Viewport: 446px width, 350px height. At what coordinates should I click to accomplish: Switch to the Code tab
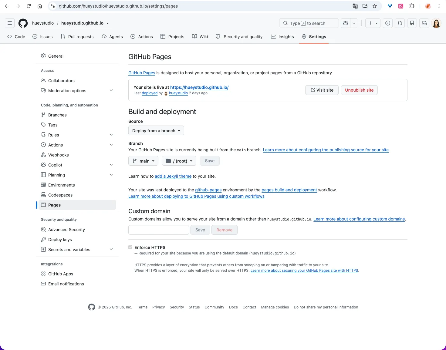[x=16, y=37]
